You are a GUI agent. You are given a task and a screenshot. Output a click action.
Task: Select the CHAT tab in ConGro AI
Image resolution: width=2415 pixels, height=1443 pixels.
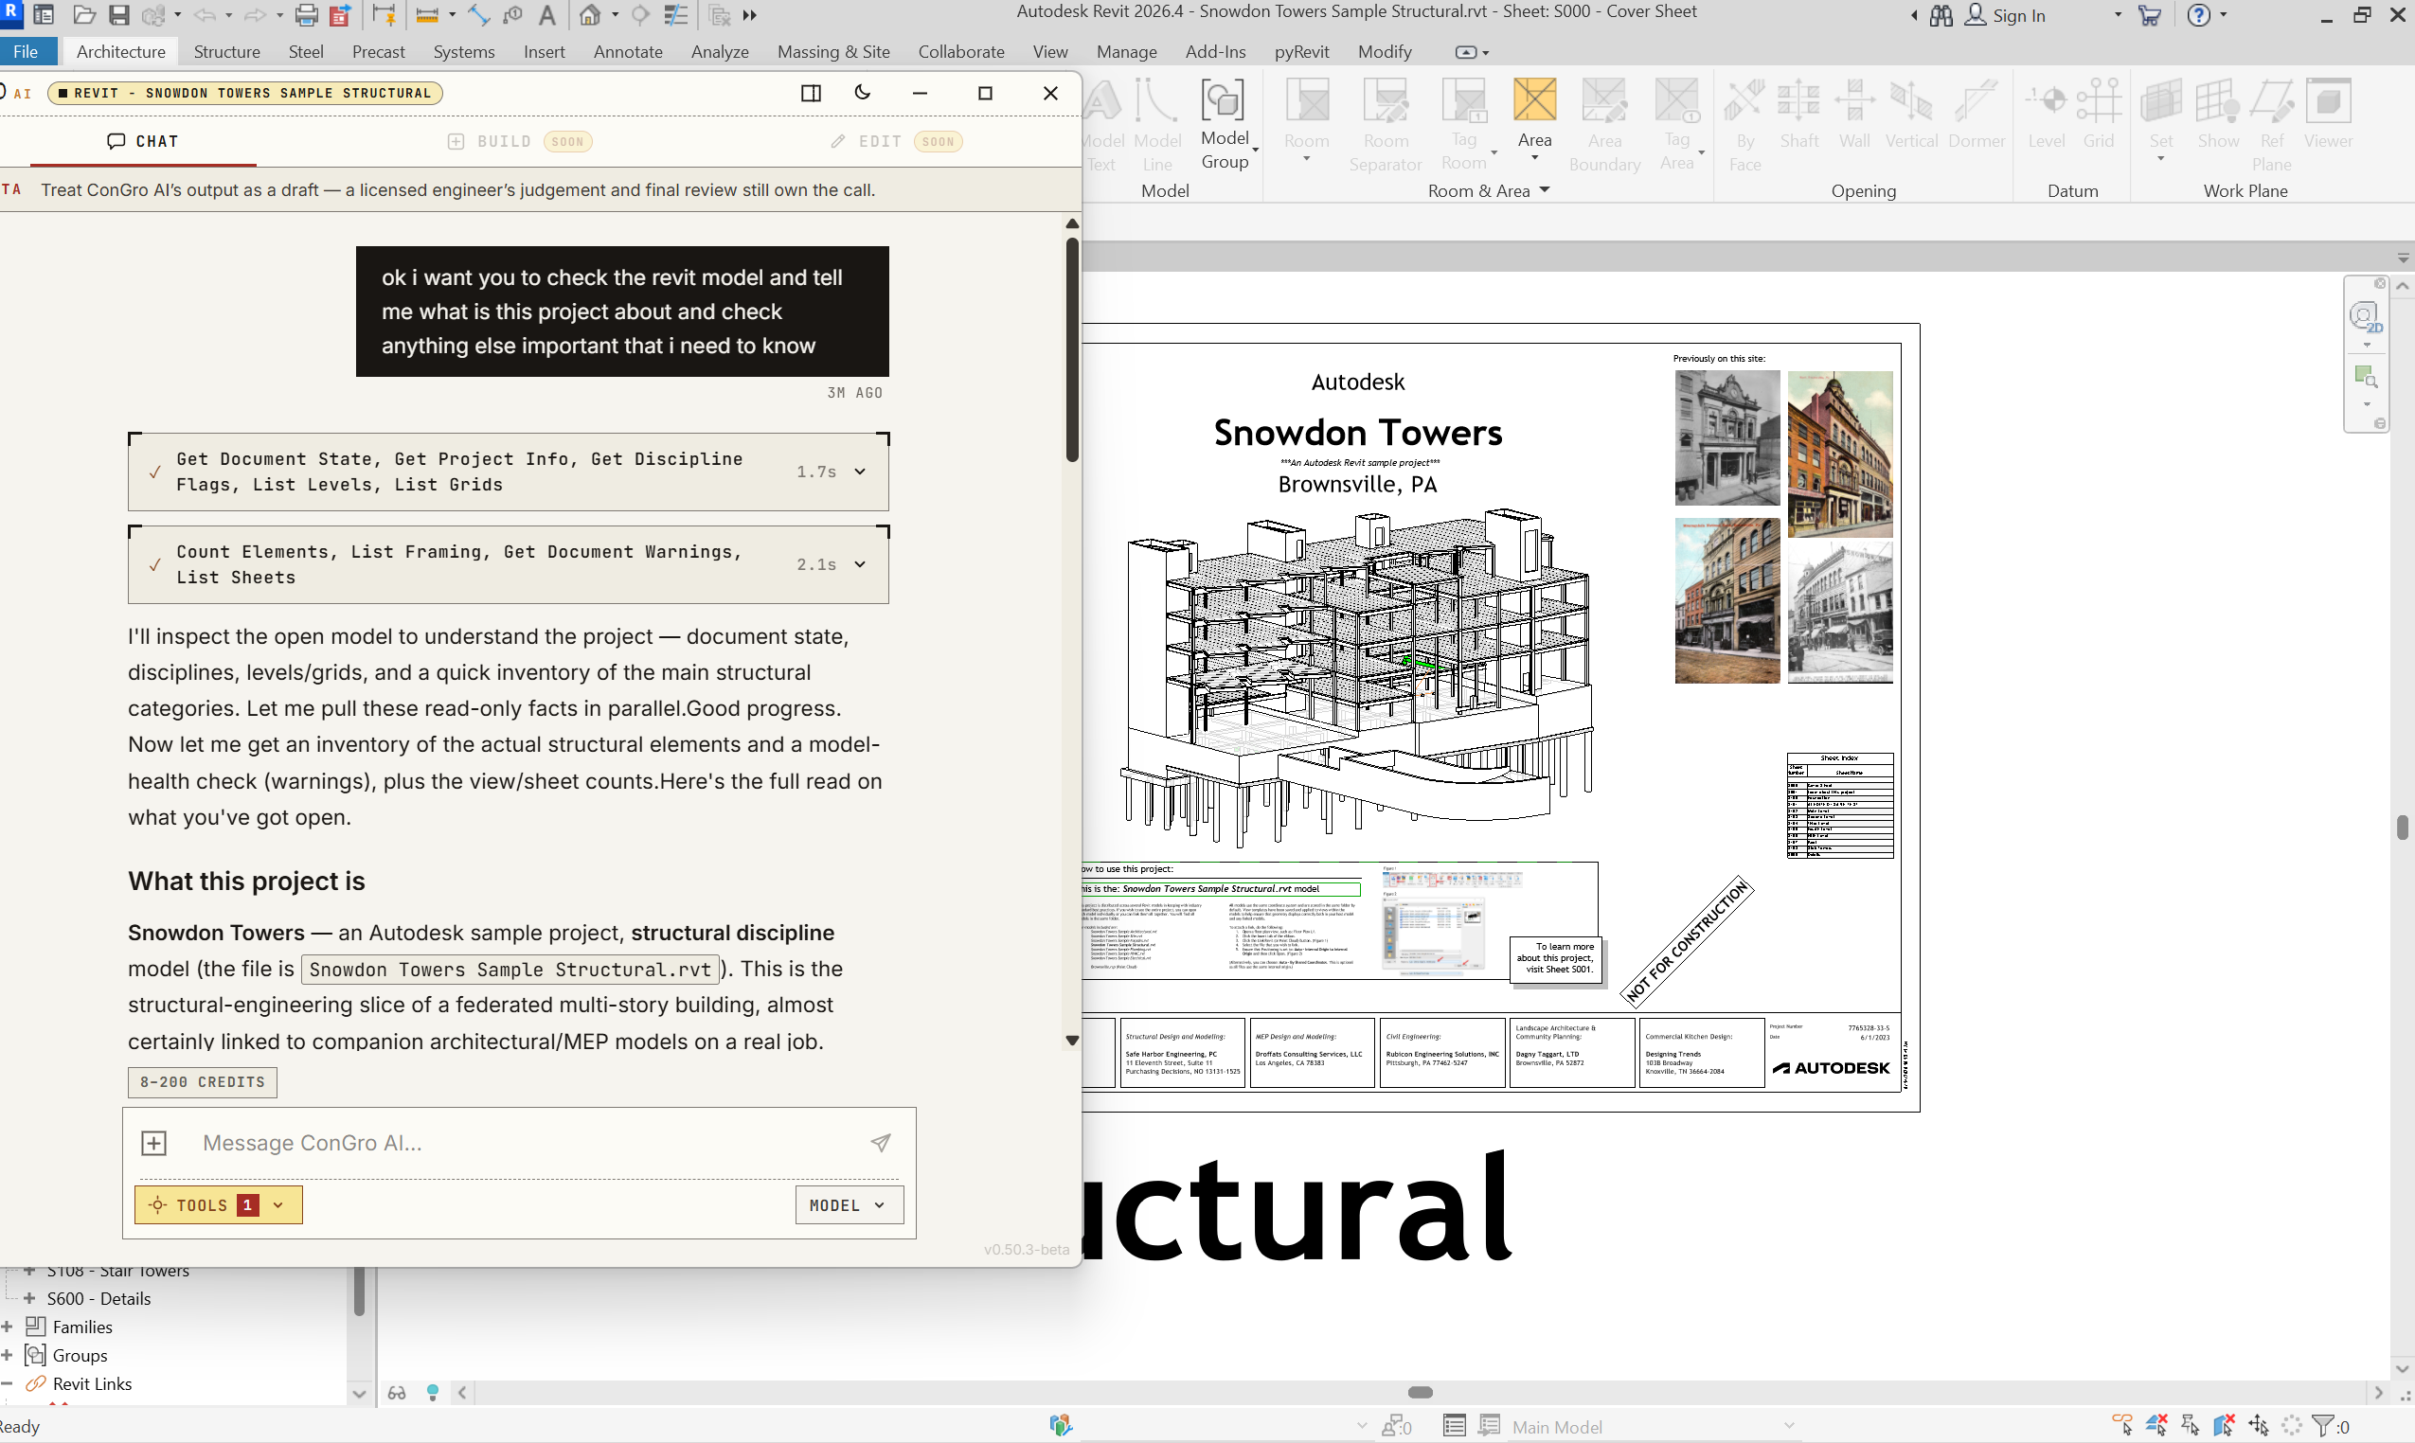143,141
